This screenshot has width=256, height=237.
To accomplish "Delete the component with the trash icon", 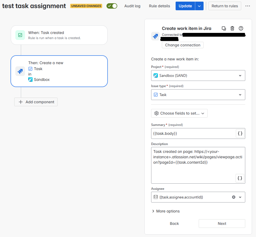I will [x=232, y=29].
